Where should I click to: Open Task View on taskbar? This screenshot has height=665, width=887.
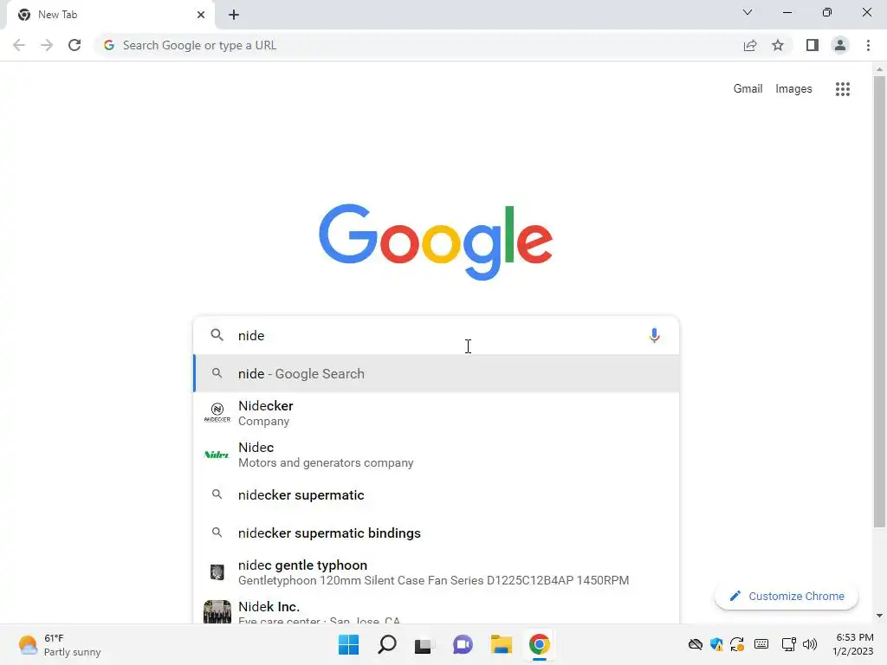tap(424, 644)
